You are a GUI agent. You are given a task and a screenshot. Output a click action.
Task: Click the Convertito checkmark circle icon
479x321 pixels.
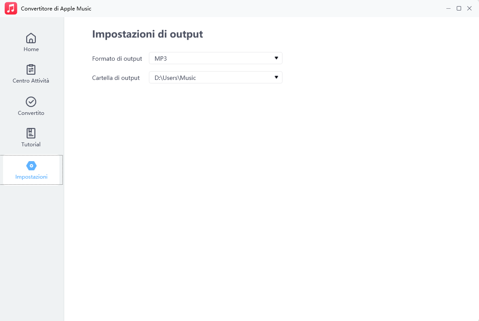pyautogui.click(x=31, y=102)
